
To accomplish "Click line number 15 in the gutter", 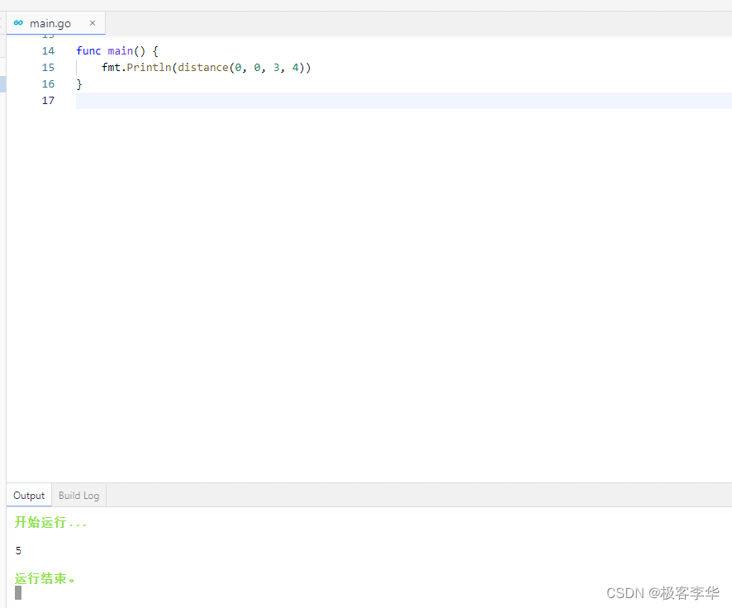I will (48, 68).
